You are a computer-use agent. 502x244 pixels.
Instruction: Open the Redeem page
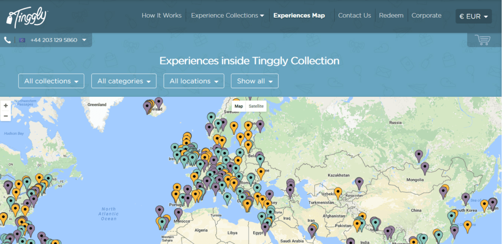(391, 15)
